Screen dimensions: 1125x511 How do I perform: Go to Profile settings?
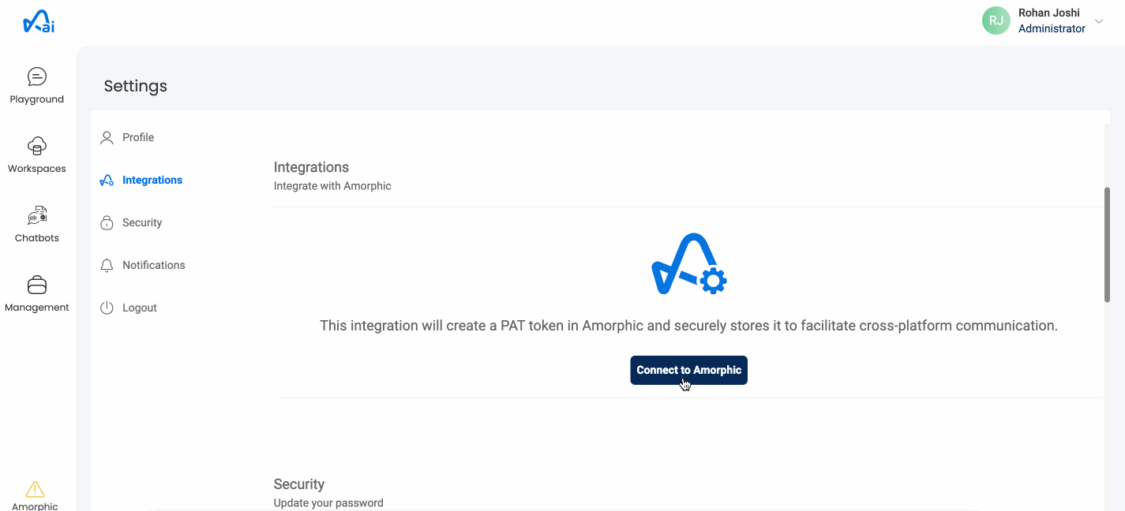(x=138, y=137)
